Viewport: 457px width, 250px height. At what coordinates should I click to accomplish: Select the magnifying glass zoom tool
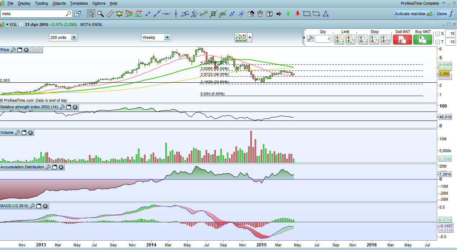tap(100, 14)
